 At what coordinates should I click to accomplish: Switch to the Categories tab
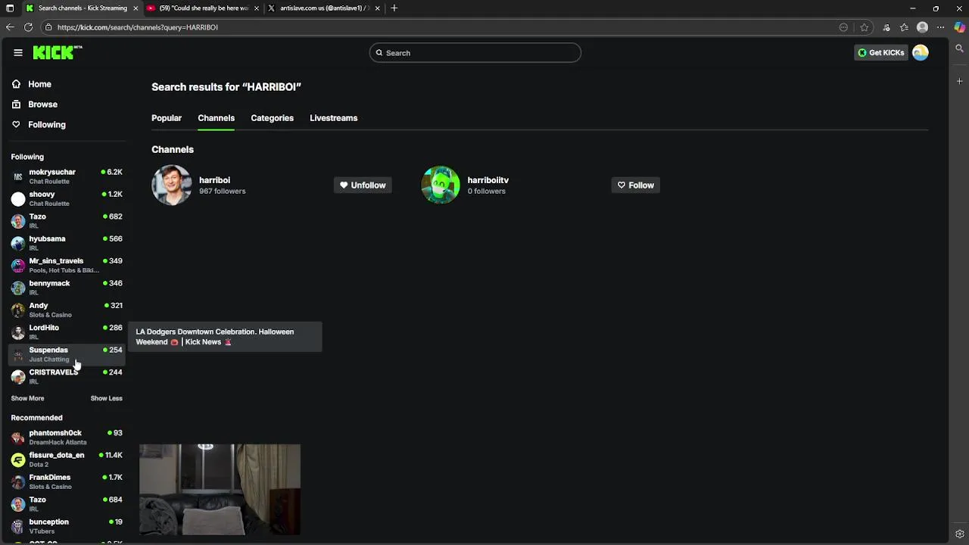coord(272,118)
